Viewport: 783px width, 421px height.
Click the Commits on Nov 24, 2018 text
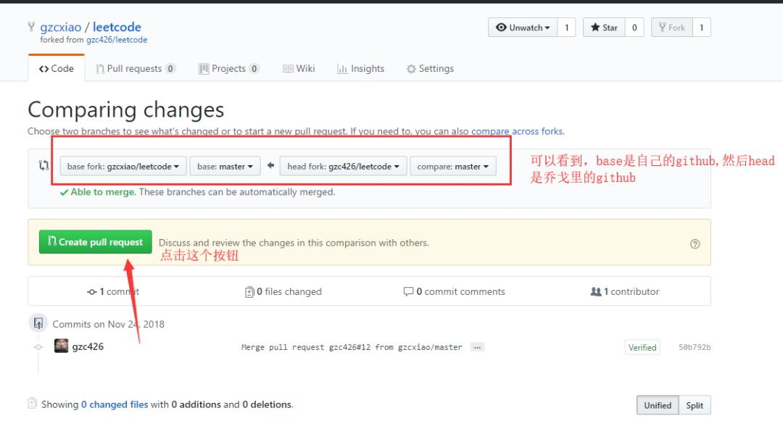108,324
